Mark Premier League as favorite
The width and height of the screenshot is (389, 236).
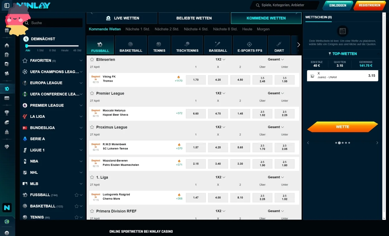pyautogui.click(x=91, y=93)
